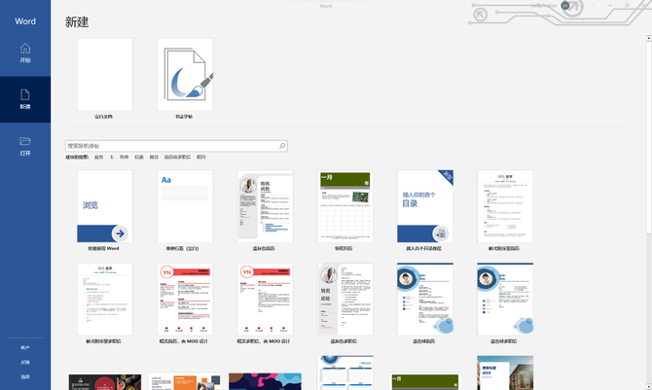652x390 pixels.
Task: Open 反馈 (Feedback) in the sidebar
Action: [25, 362]
